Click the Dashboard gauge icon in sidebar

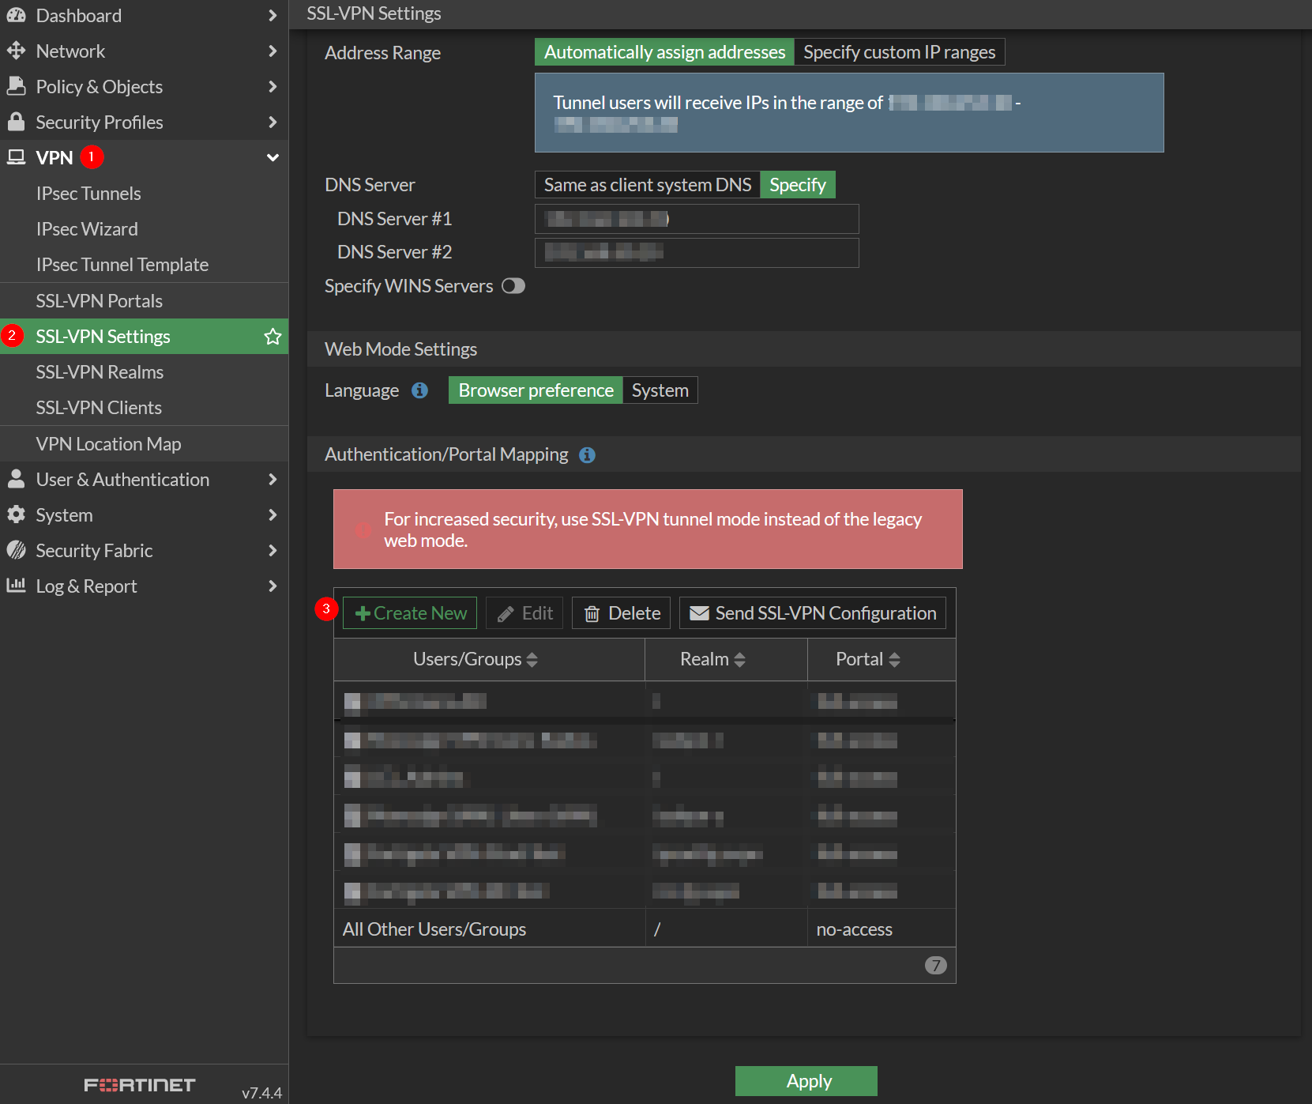16,16
